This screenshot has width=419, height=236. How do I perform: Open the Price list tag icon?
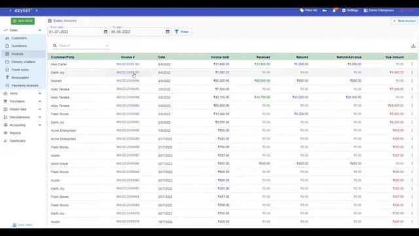click(x=302, y=10)
